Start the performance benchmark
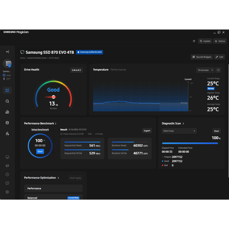 click(40, 151)
